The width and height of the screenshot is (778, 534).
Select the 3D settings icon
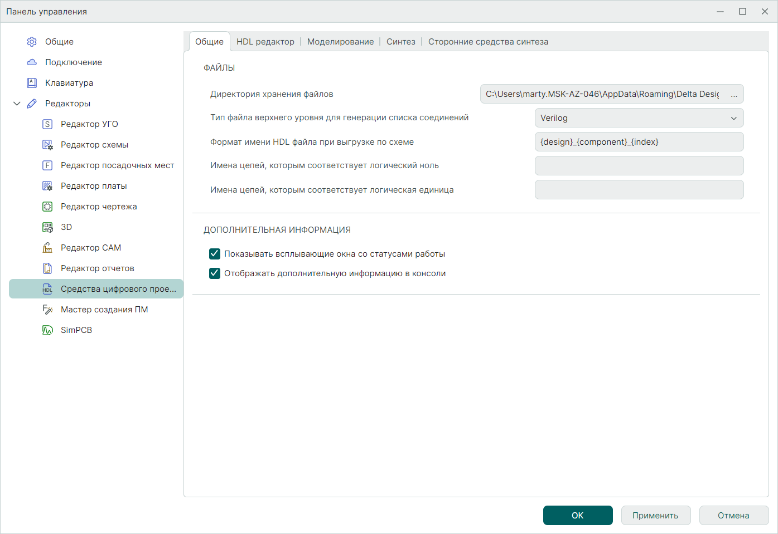47,227
